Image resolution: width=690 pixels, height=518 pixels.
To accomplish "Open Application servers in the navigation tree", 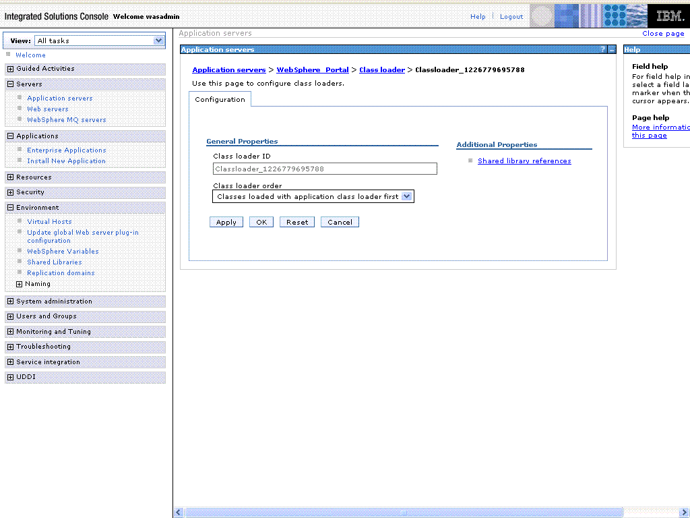I will (60, 98).
